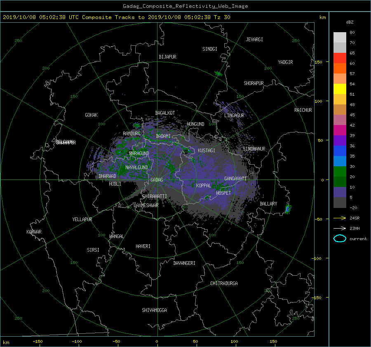
Task: Click the RAICHUR city label
Action: click(303, 110)
